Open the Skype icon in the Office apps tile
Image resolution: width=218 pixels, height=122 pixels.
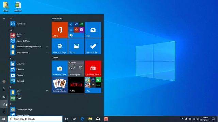coord(71,35)
